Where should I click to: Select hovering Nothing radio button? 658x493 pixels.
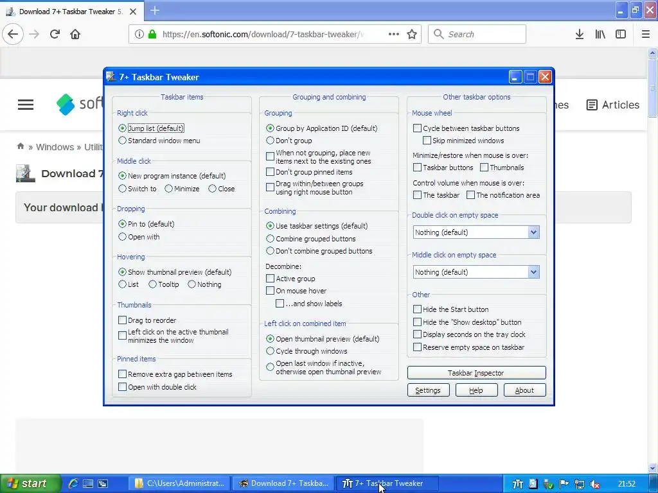tap(191, 284)
